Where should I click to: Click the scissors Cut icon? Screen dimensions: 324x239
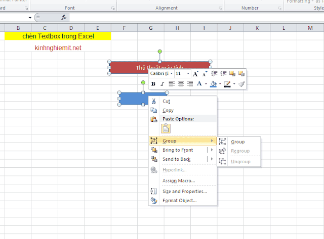coord(154,101)
